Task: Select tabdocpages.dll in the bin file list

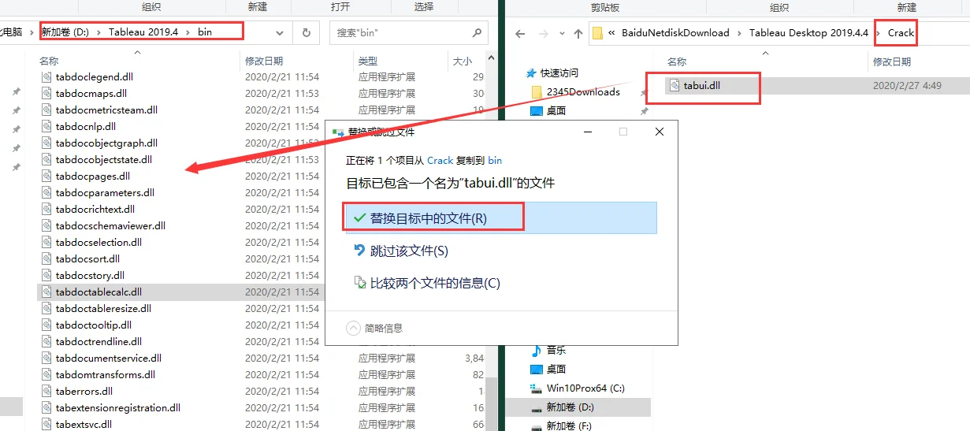Action: coord(92,176)
